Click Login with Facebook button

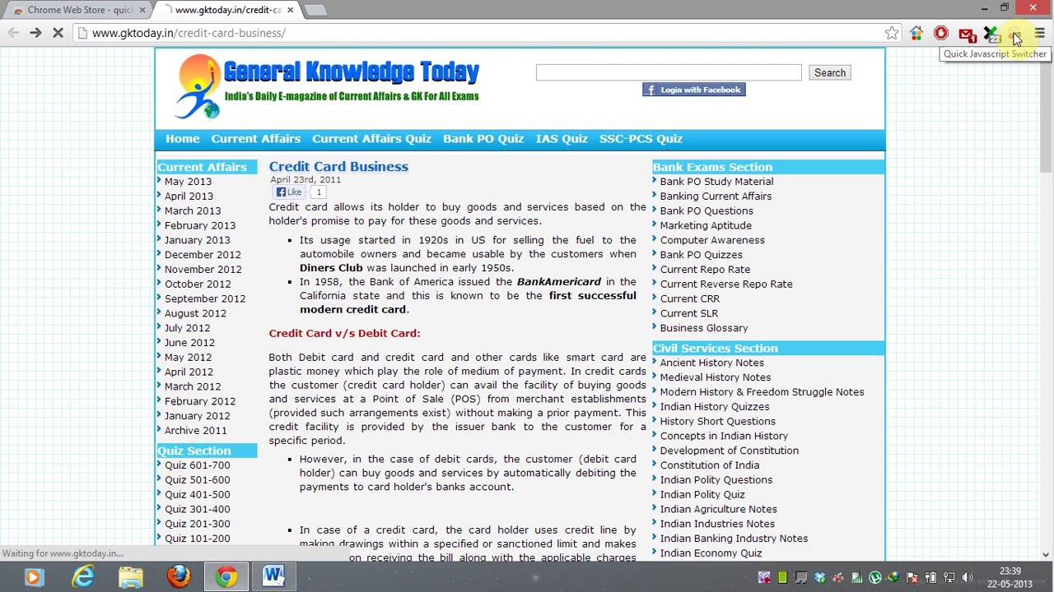point(693,90)
